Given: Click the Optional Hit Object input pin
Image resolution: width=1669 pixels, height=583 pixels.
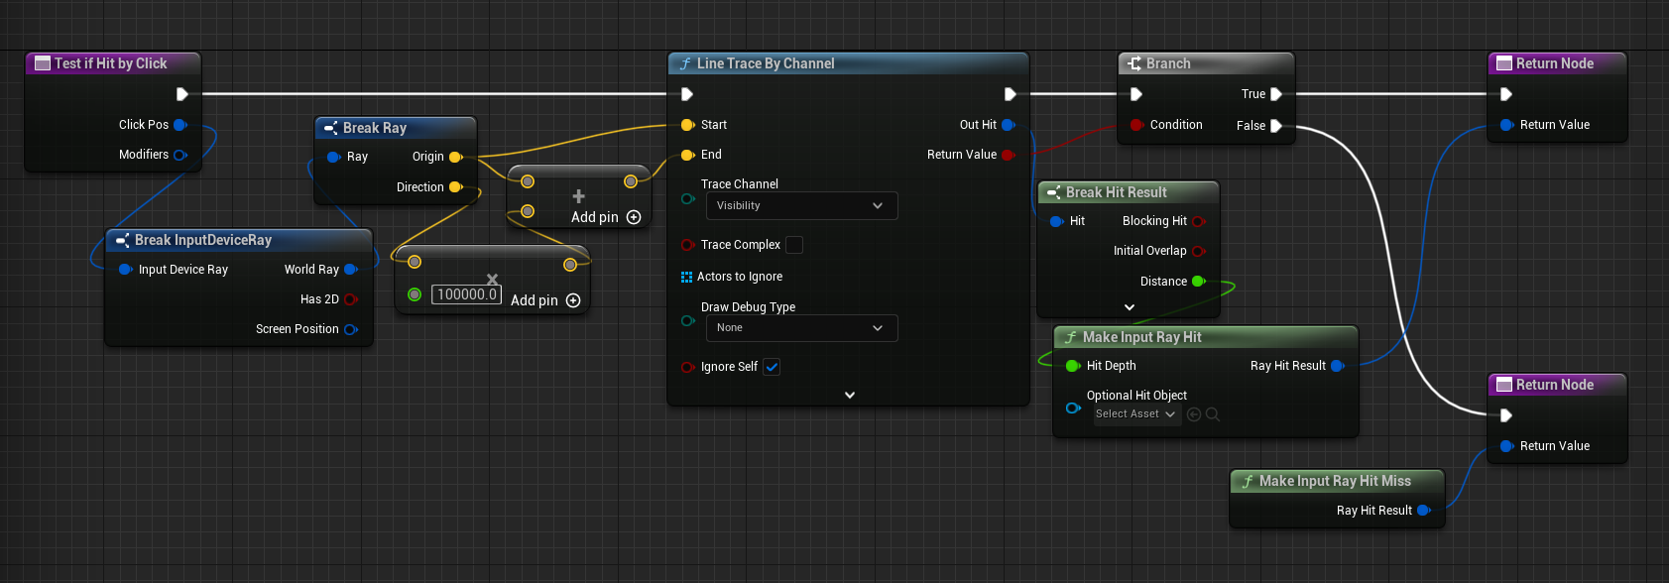Looking at the screenshot, I should pos(1073,408).
